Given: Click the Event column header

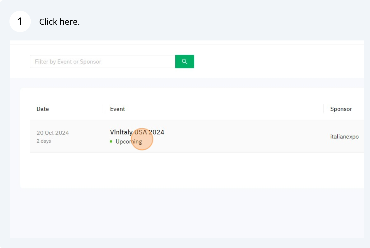Looking at the screenshot, I should 117,109.
